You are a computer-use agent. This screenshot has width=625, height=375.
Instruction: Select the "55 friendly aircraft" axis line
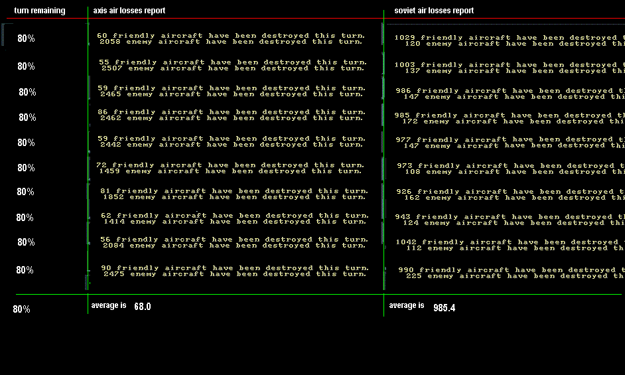[233, 62]
